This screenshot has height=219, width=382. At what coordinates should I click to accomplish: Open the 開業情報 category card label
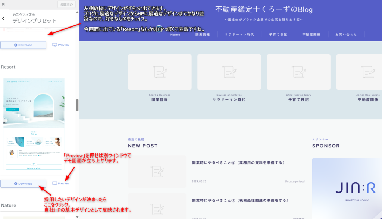pos(160,100)
